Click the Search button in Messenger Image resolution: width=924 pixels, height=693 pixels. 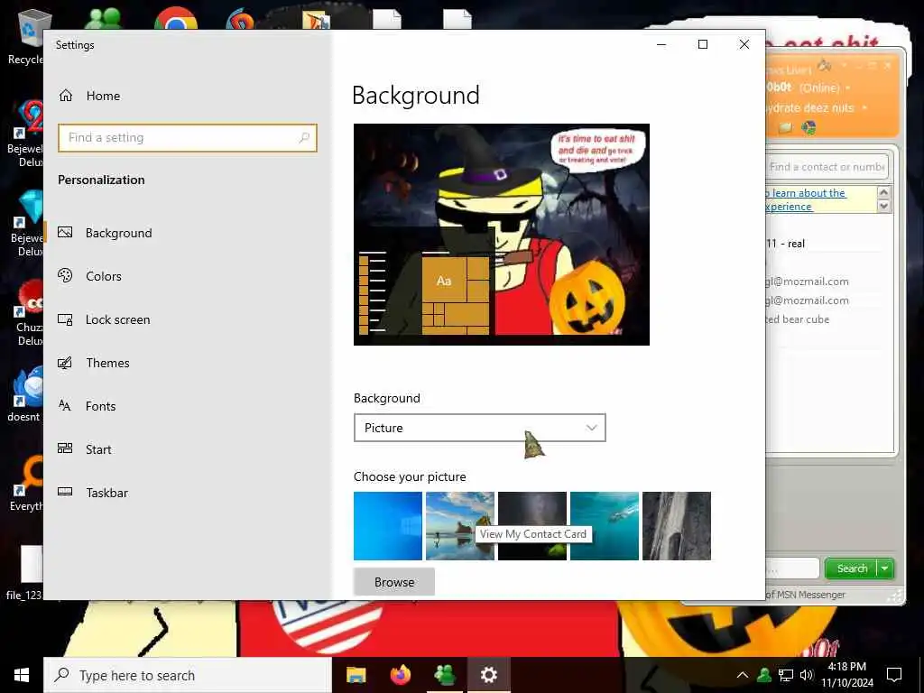coord(852,568)
